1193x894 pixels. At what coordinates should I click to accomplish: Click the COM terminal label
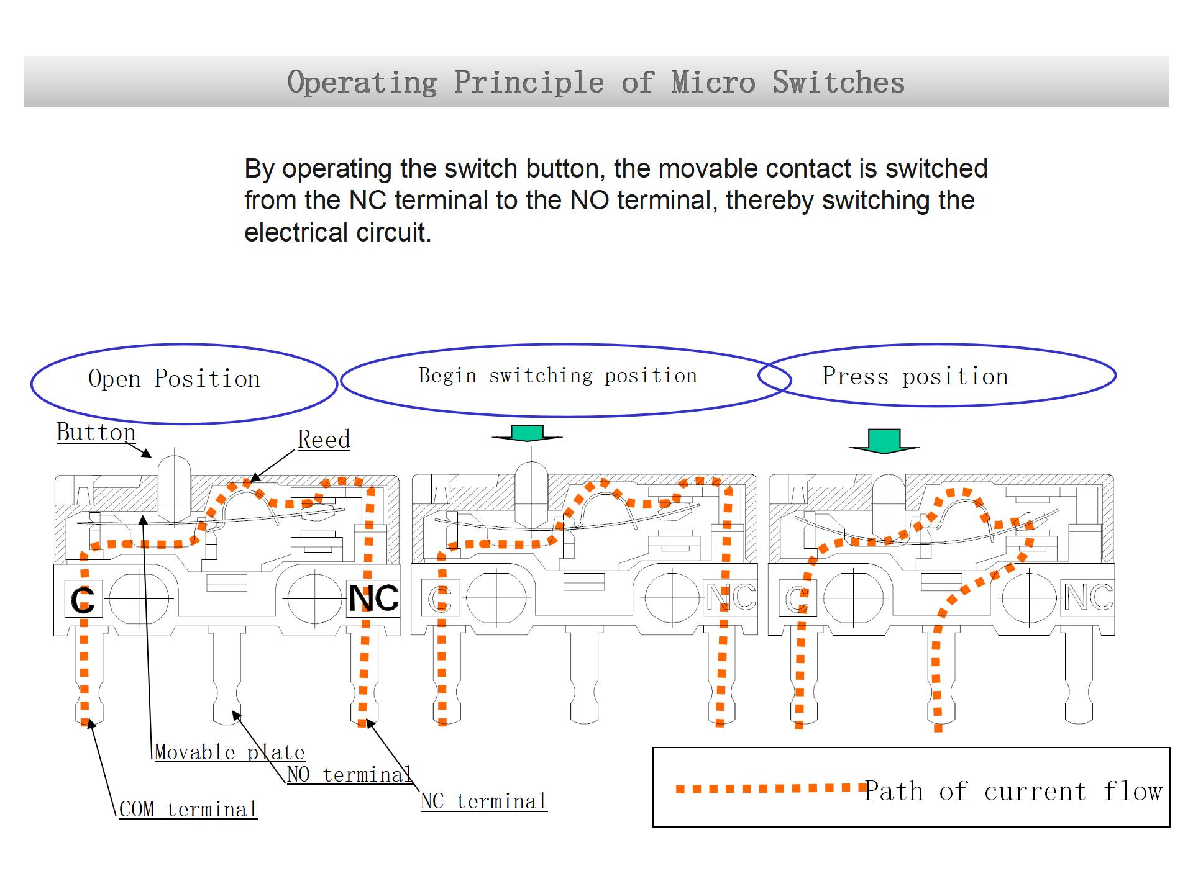tap(188, 810)
